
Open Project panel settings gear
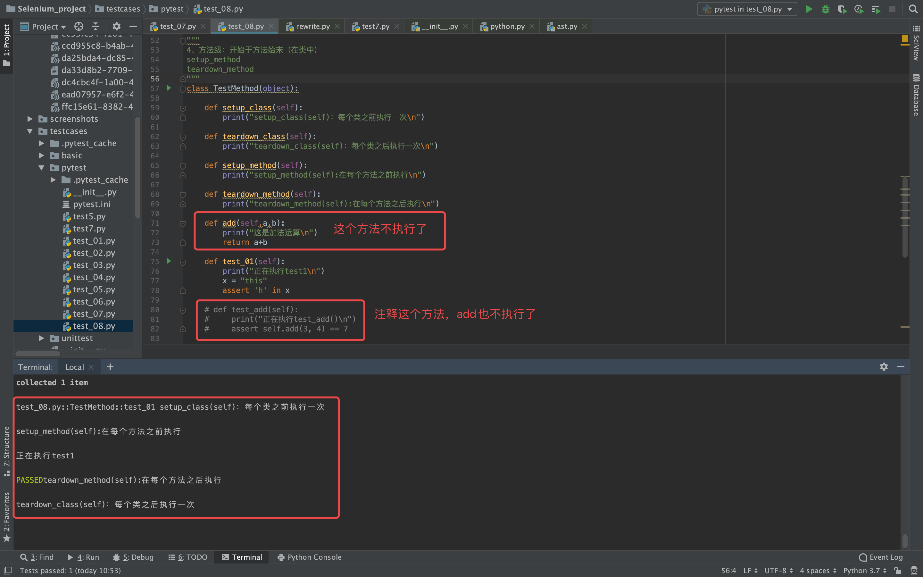(116, 26)
